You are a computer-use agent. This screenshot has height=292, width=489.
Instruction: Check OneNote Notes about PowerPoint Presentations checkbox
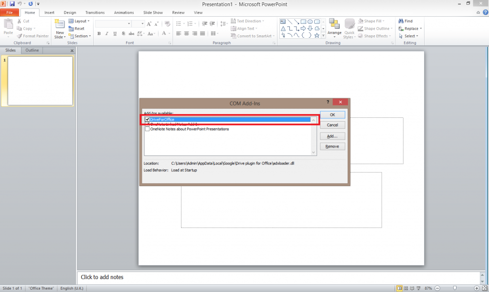(x=147, y=129)
